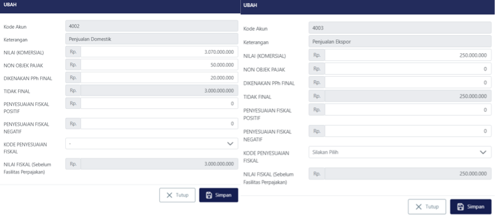Click Penyesuaian Fiskal Positif input in Domestik form
This screenshot has width=495, height=216.
pos(159,104)
